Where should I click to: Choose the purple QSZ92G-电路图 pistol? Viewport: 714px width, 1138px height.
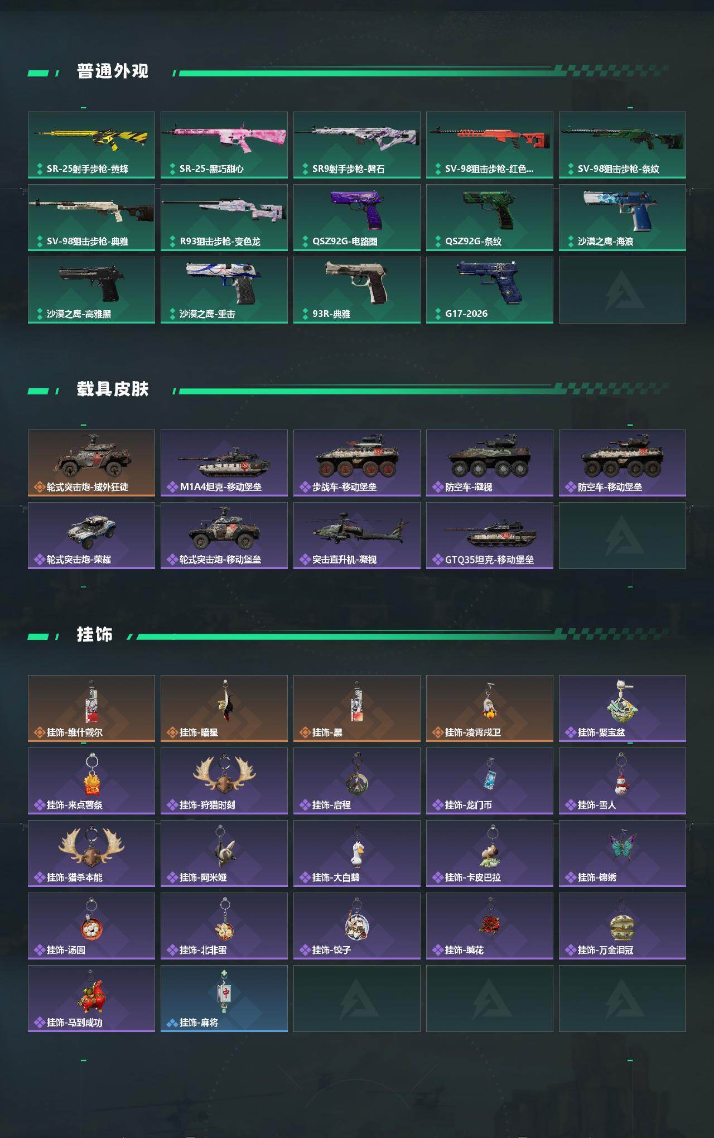(x=357, y=218)
